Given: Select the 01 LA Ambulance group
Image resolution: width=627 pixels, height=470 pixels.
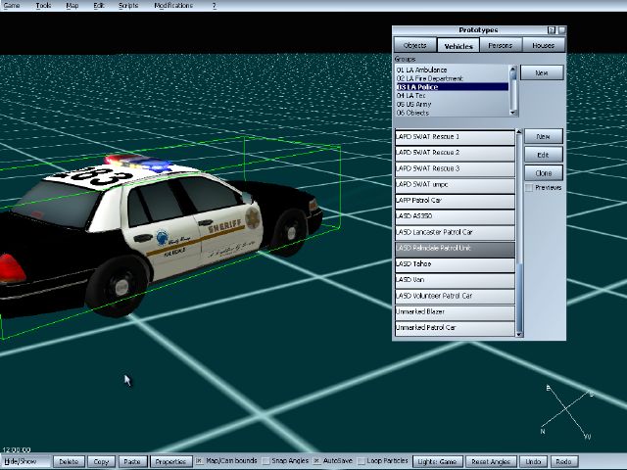Looking at the screenshot, I should pos(452,70).
